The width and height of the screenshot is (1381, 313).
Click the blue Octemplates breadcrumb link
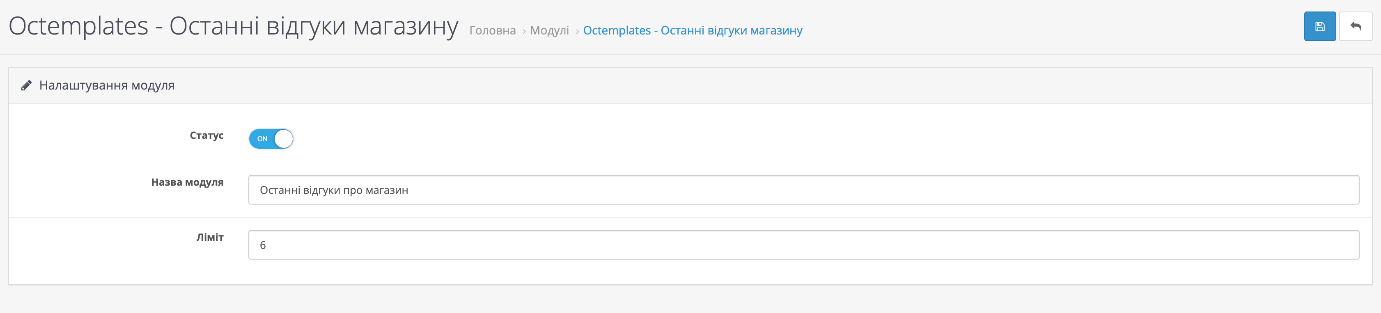[692, 30]
